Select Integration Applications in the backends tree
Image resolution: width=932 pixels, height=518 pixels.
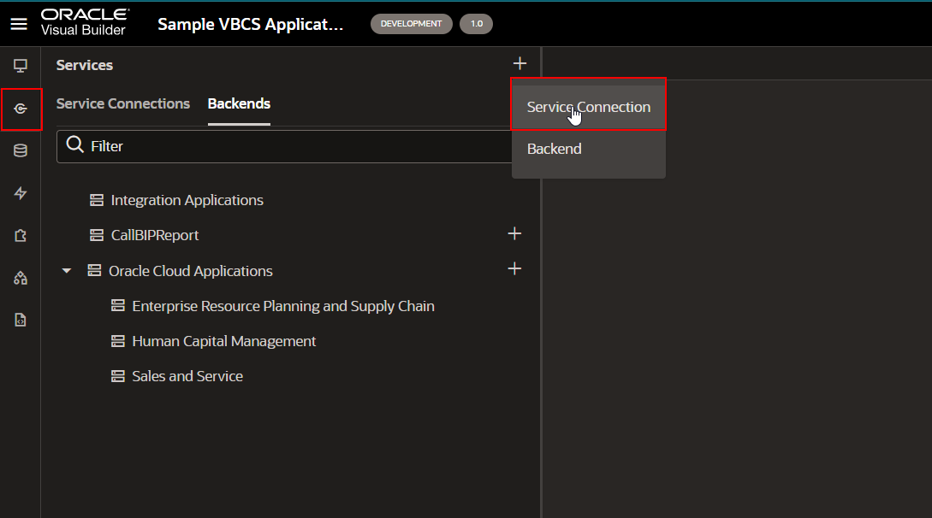[187, 201]
